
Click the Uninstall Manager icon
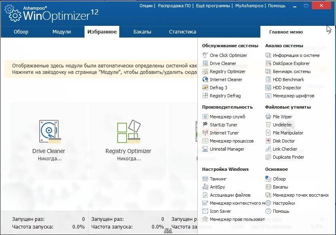point(205,149)
